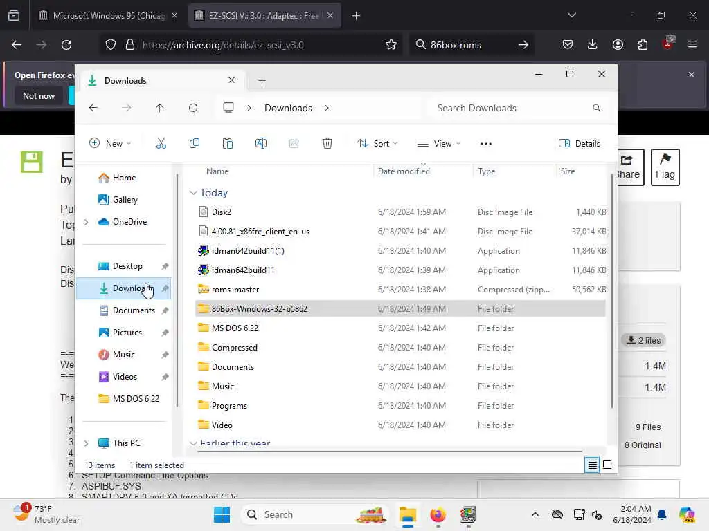Toggle the Details pane button
The image size is (709, 531).
tap(580, 144)
